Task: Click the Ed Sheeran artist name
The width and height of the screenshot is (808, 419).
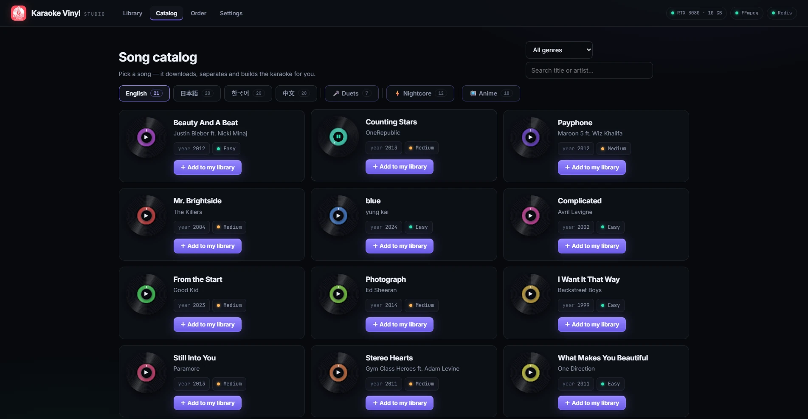Action: pyautogui.click(x=381, y=290)
